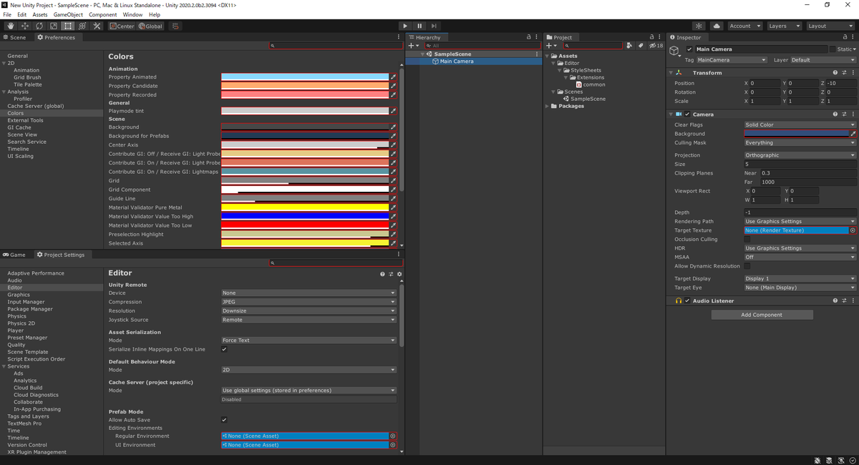Click the Pause button
The width and height of the screenshot is (859, 465).
(x=420, y=26)
